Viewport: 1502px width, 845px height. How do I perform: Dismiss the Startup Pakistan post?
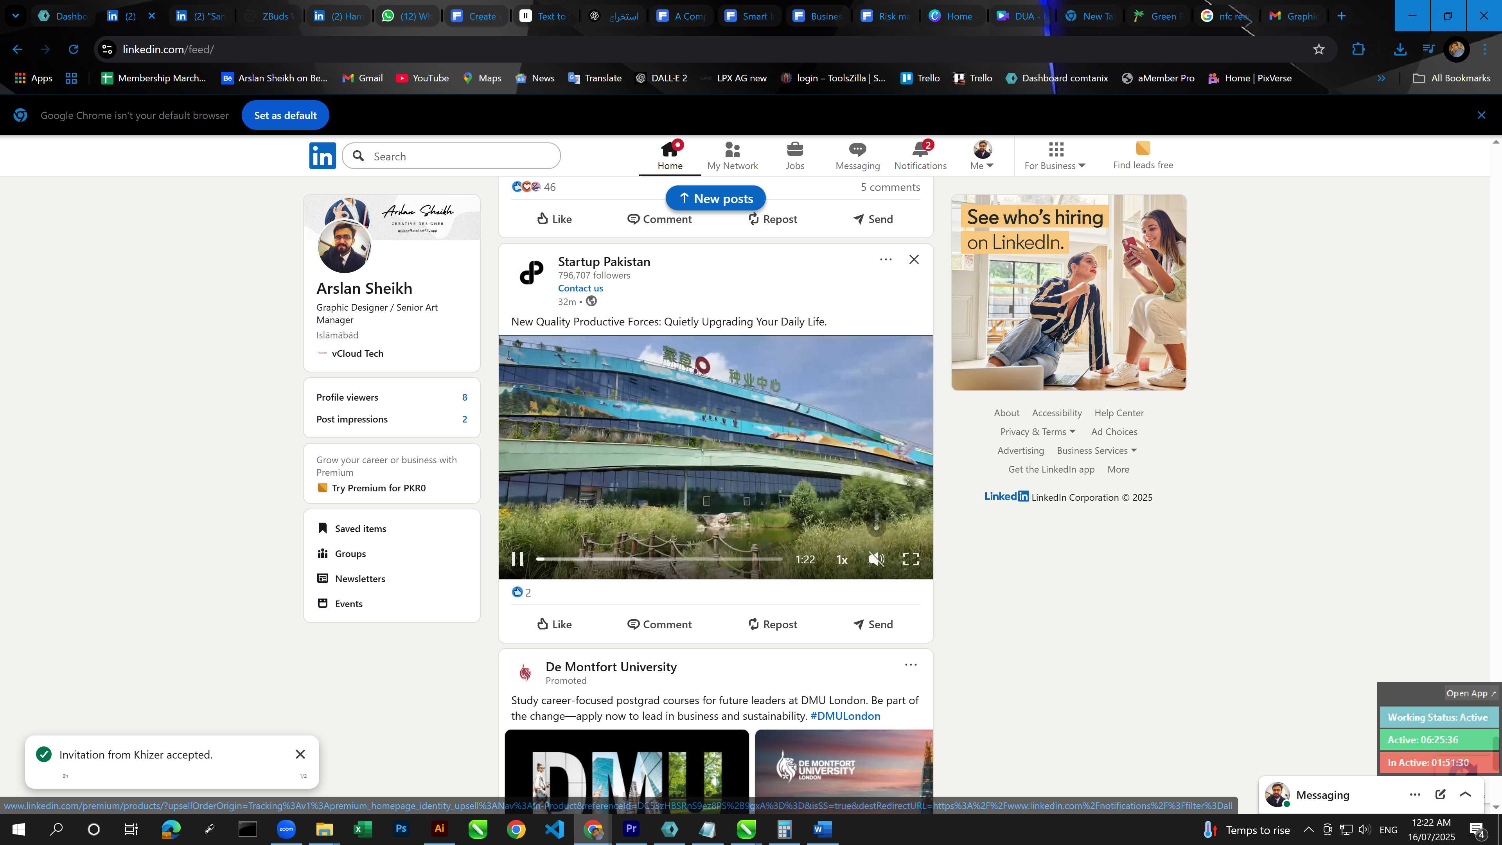point(914,259)
